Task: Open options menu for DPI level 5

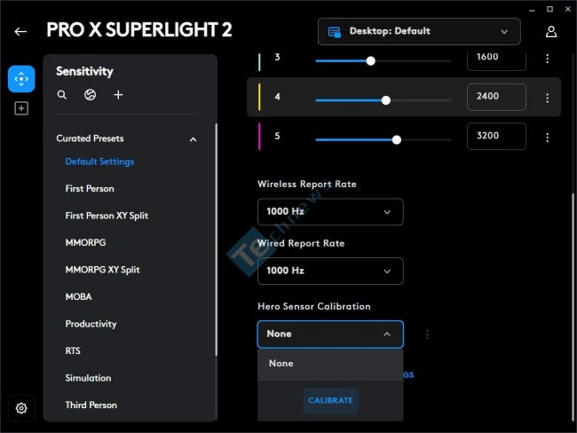Action: pyautogui.click(x=547, y=138)
